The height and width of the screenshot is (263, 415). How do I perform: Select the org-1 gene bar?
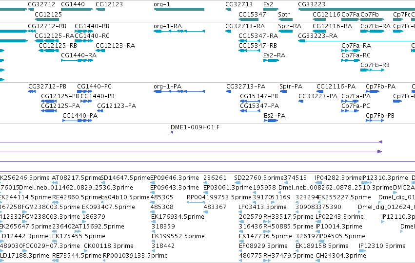(179, 9)
